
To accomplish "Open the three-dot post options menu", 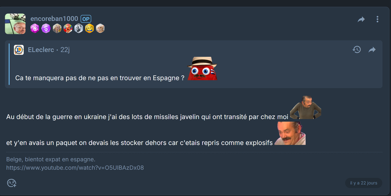I will click(377, 19).
